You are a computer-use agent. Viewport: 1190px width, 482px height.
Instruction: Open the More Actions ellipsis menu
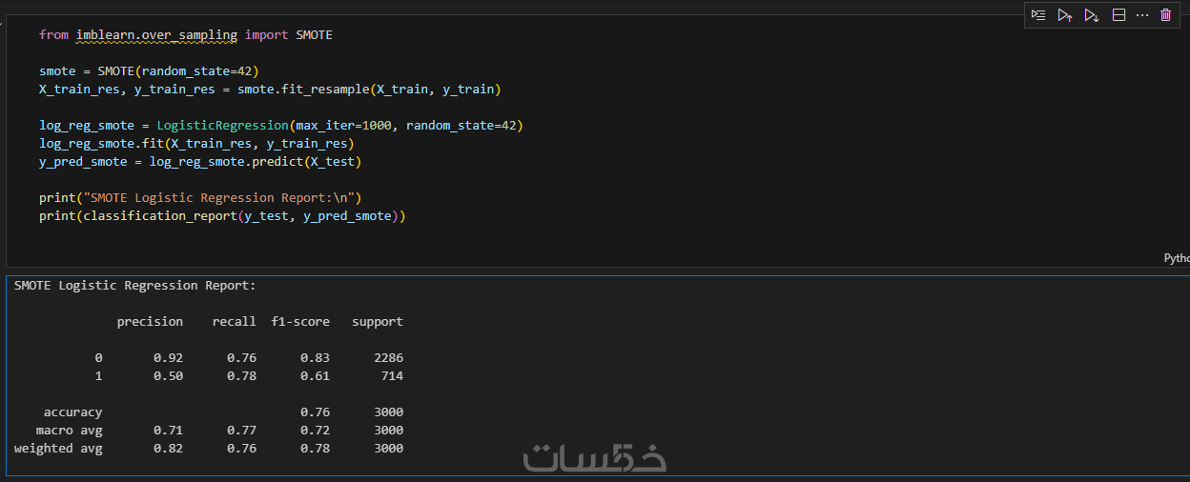pos(1142,15)
